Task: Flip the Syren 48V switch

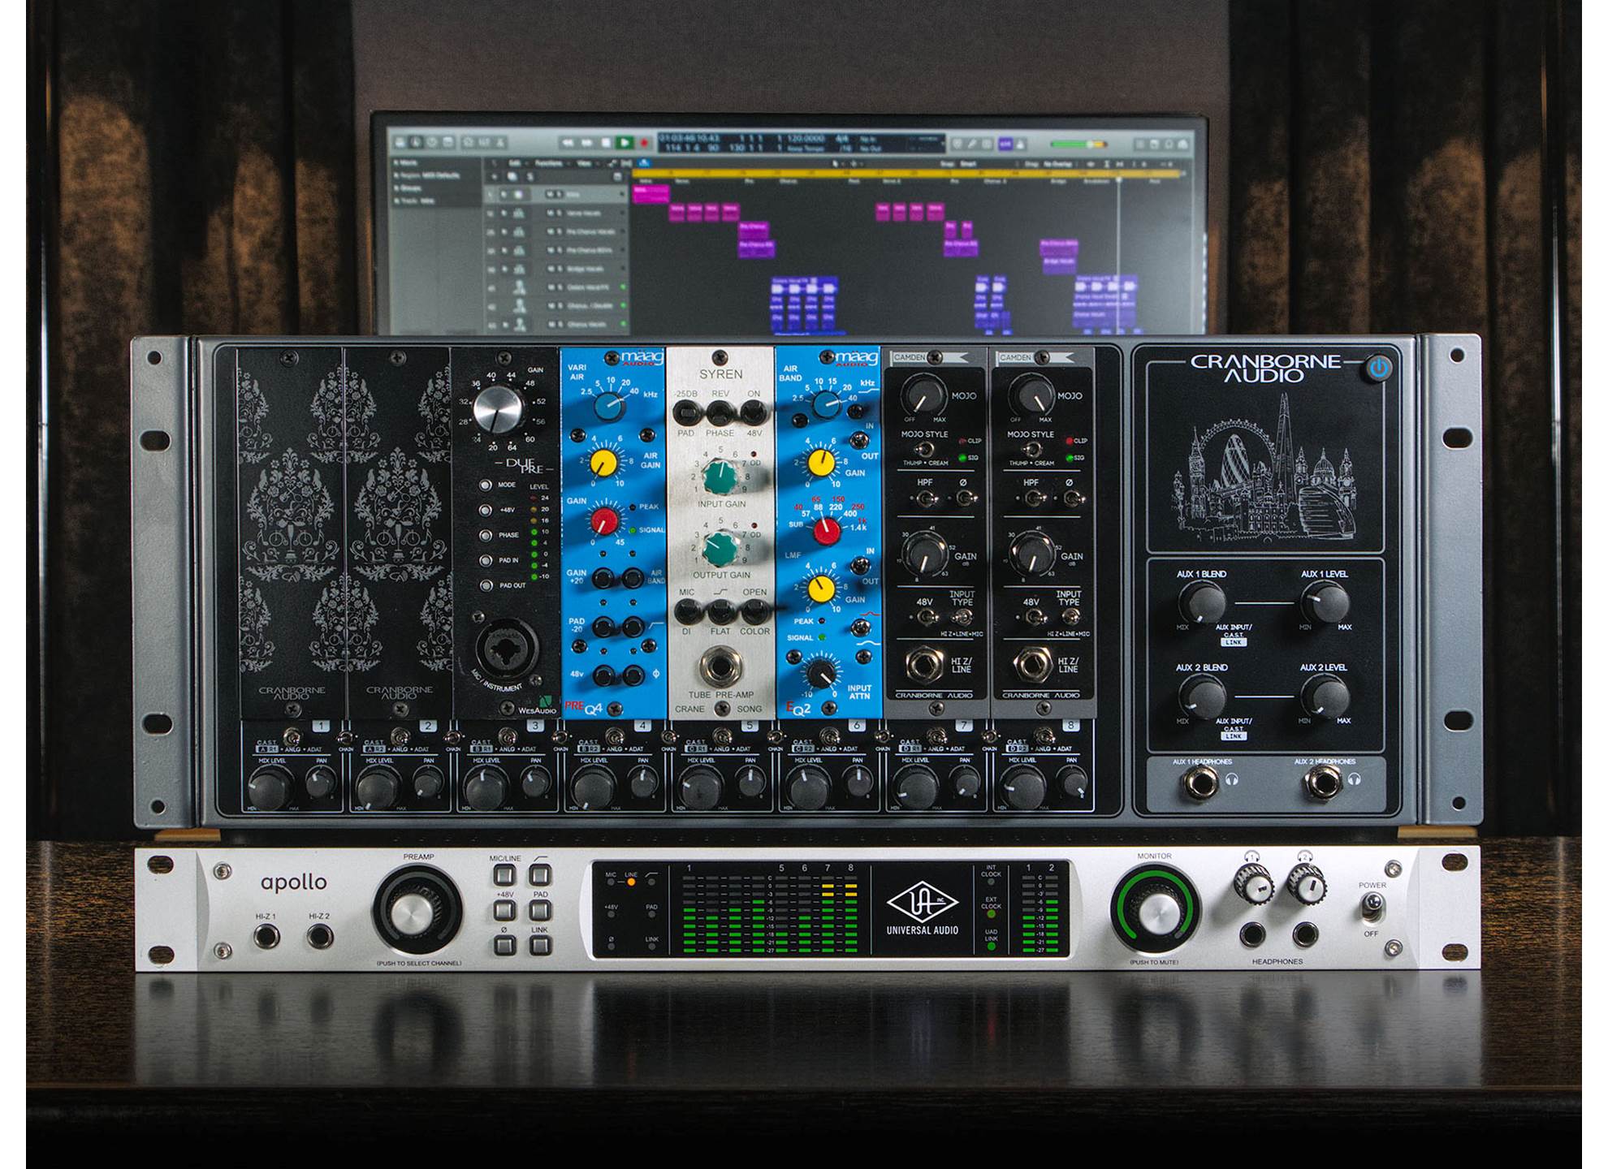Action: click(753, 414)
